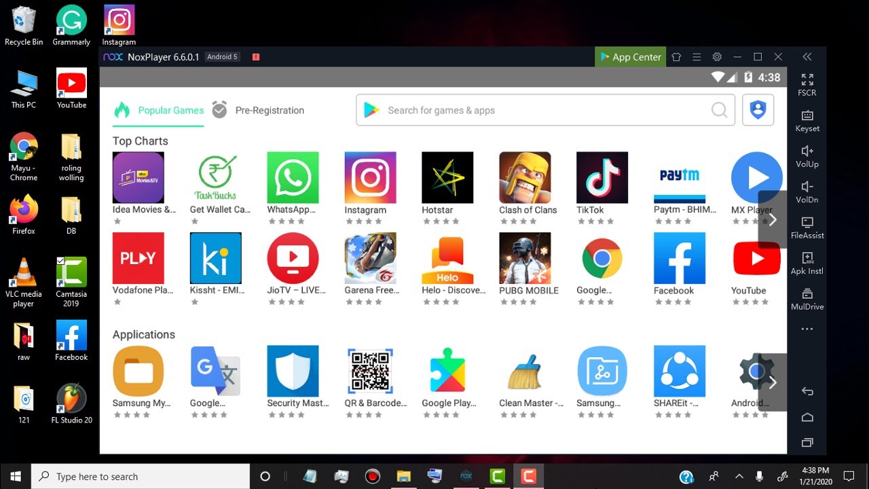This screenshot has width=869, height=489.
Task: Open the Recycle Bin desktop icon
Action: tap(24, 26)
